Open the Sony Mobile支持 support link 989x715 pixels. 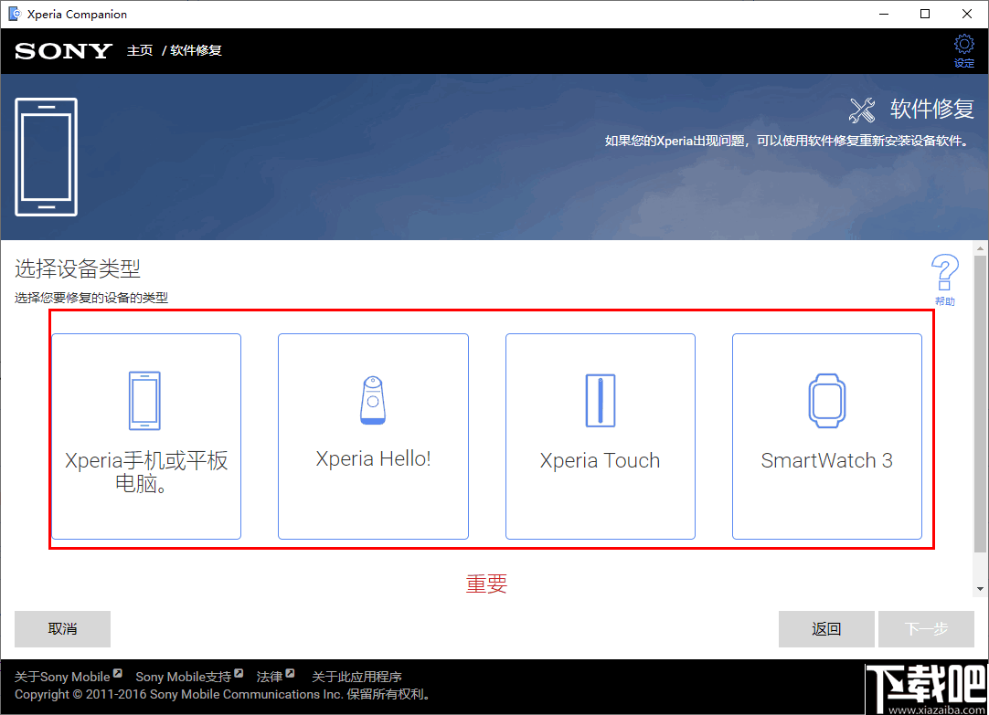tap(183, 676)
